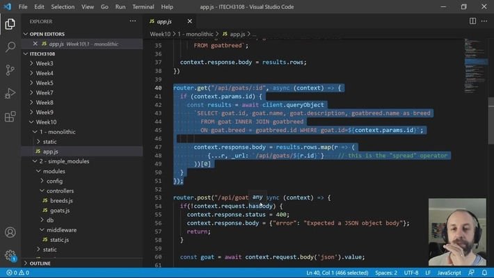Select app.js entry in Open Editors

(x=83, y=44)
